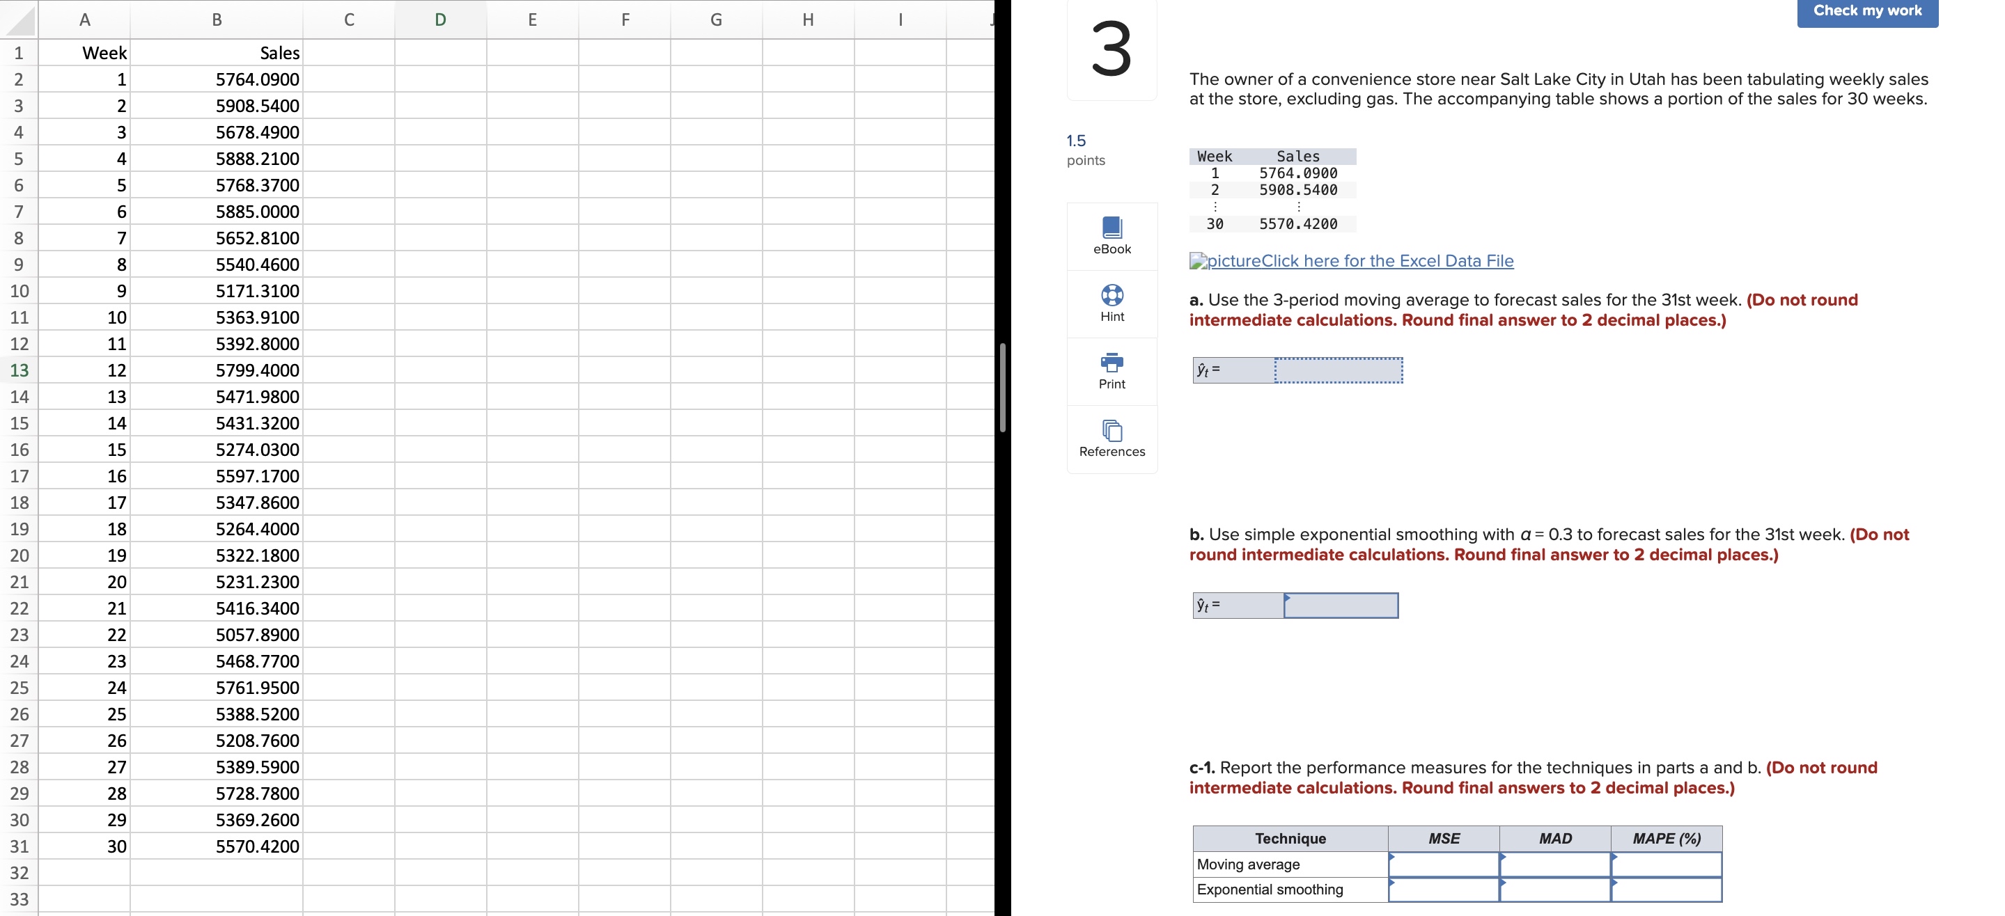Screen dimensions: 2005x916
Task: Select Moving average MSE cell
Action: (x=1443, y=864)
